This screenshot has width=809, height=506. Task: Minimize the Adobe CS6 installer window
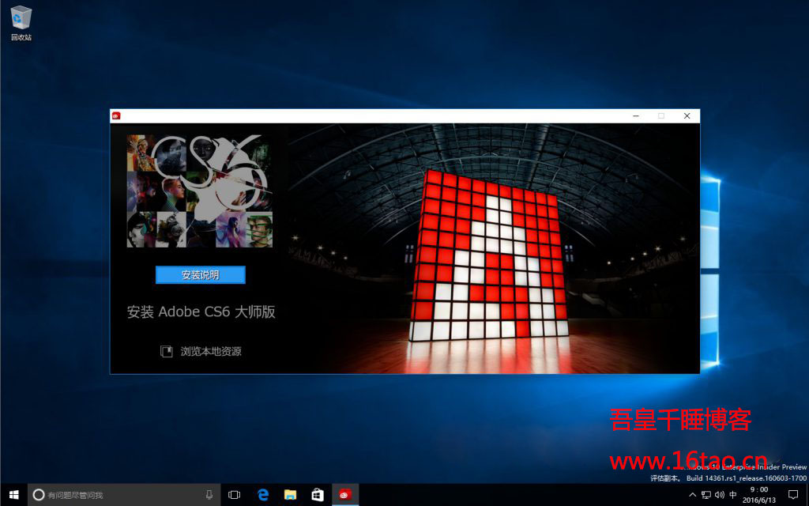636,115
